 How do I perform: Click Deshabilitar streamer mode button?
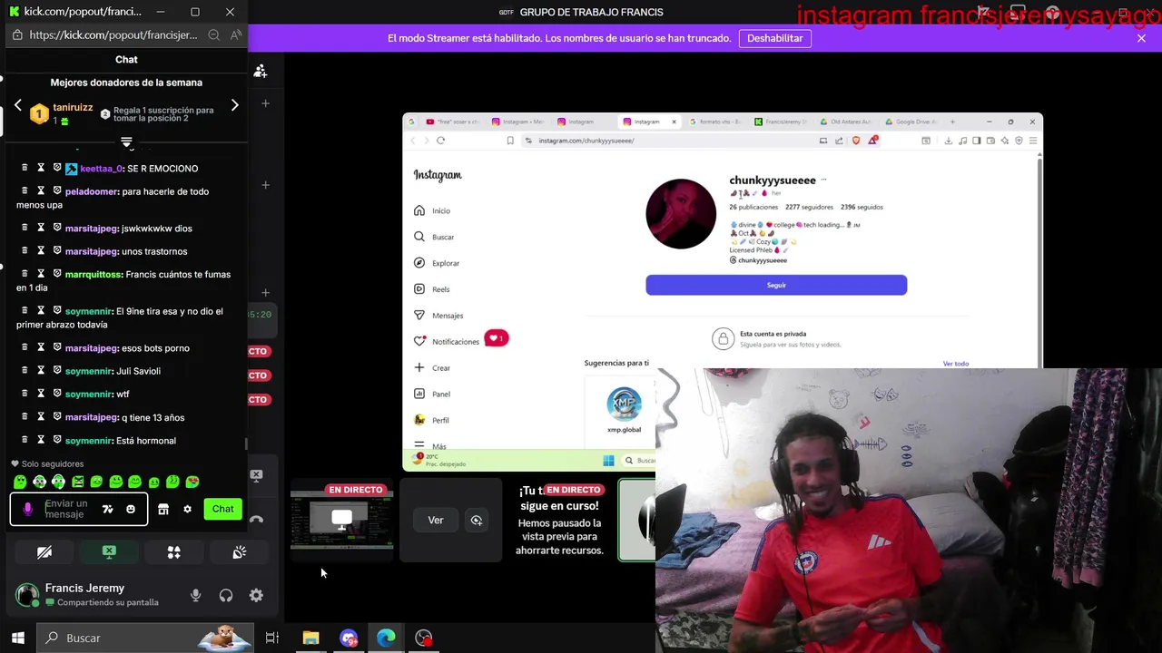[x=775, y=38]
